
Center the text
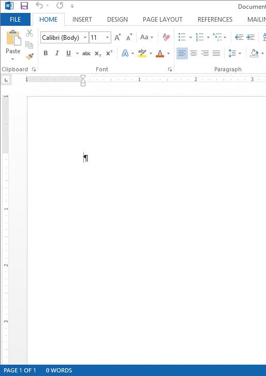194,53
